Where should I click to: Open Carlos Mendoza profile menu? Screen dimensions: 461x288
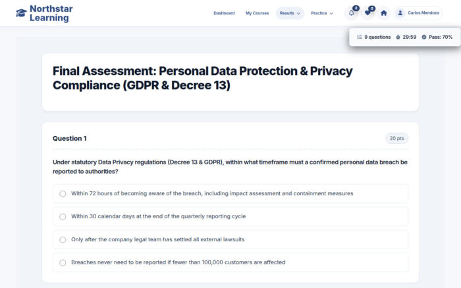pyautogui.click(x=418, y=13)
